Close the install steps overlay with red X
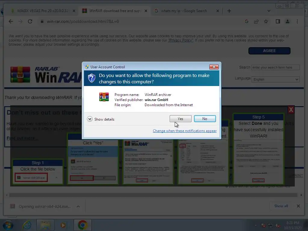Screen dimensions: 308x231 [x=291, y=109]
